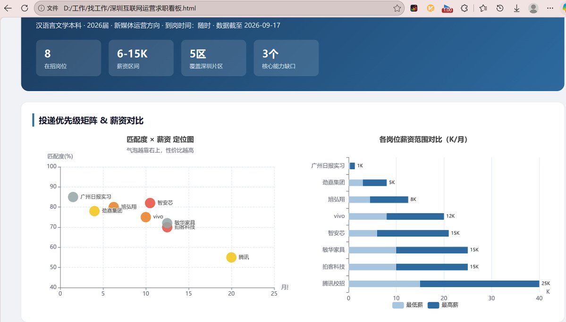The image size is (566, 322).
Task: Open the yellow circular extension icon
Action: coord(431,8)
